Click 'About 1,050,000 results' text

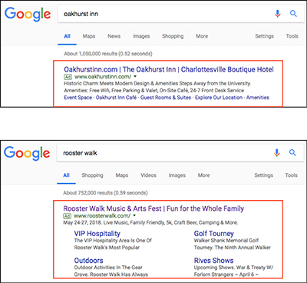coord(108,54)
